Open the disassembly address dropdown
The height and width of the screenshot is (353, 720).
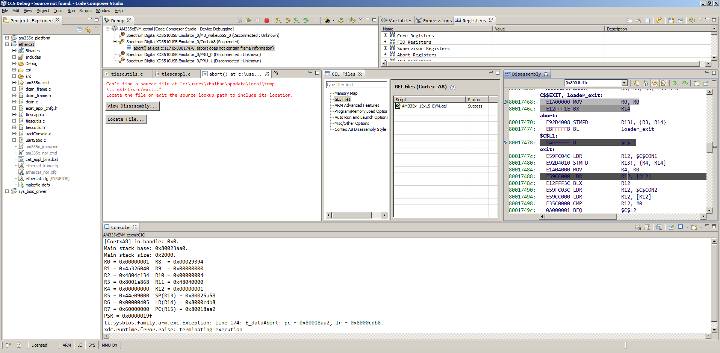pyautogui.click(x=624, y=83)
